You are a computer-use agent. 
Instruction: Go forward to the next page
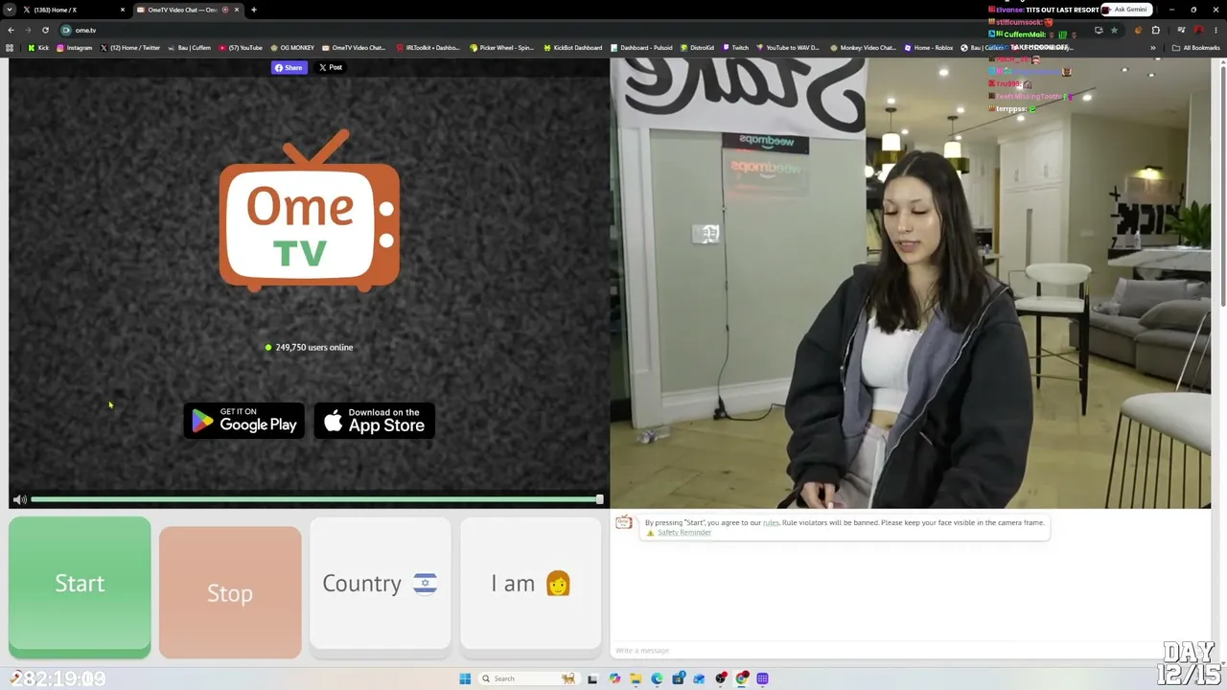coord(28,30)
